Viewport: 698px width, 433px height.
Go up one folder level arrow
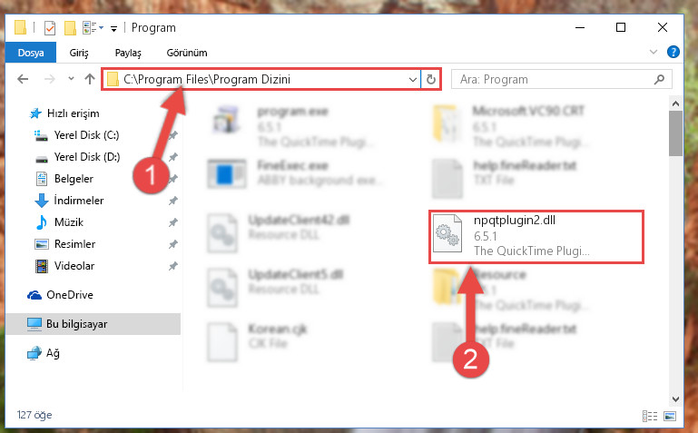click(90, 79)
